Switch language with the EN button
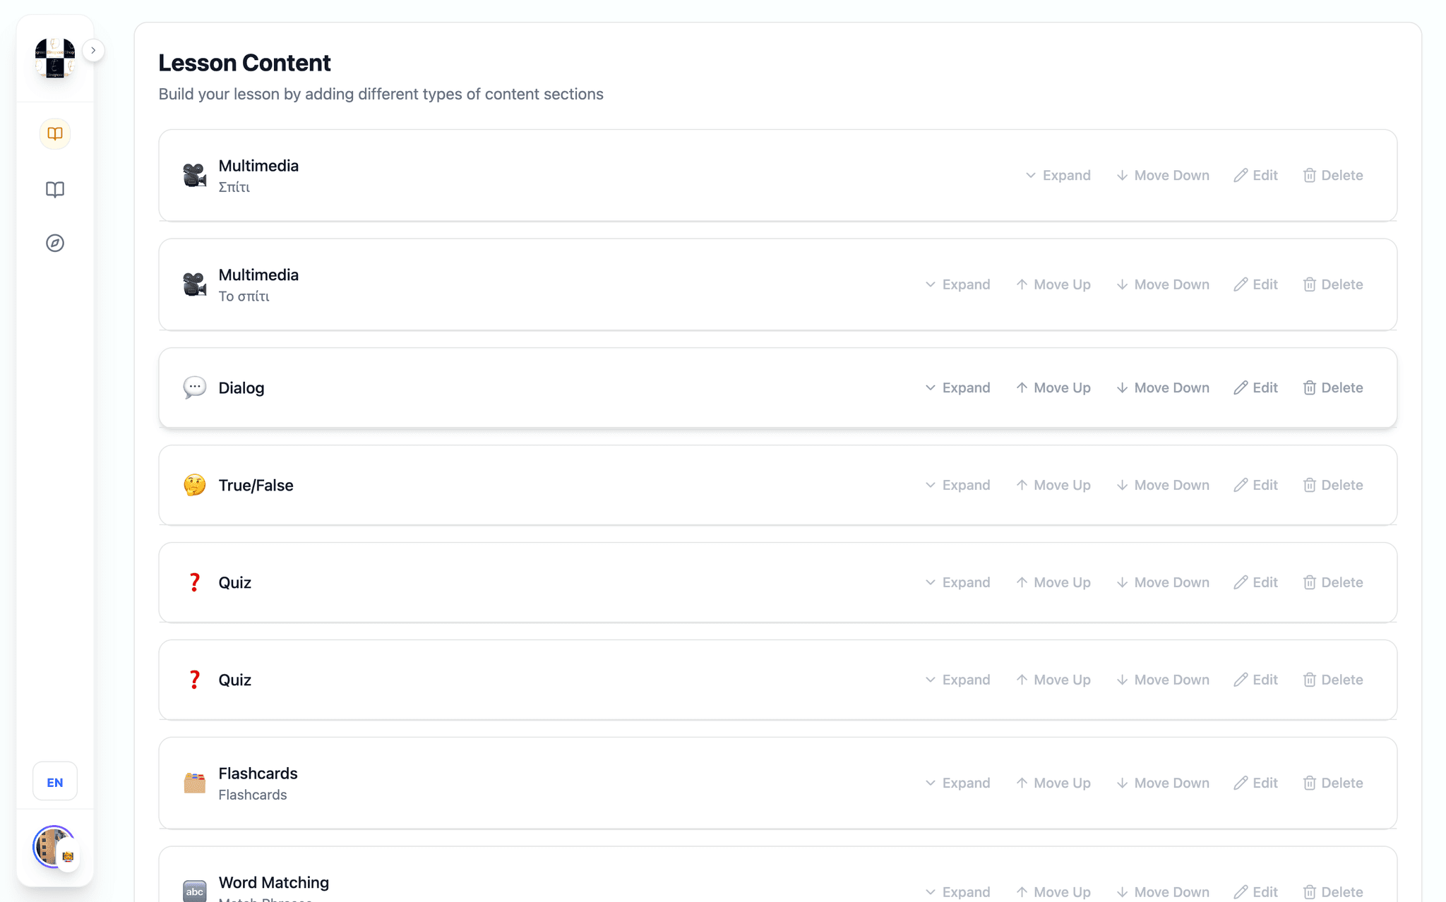Viewport: 1446px width, 902px height. click(55, 782)
